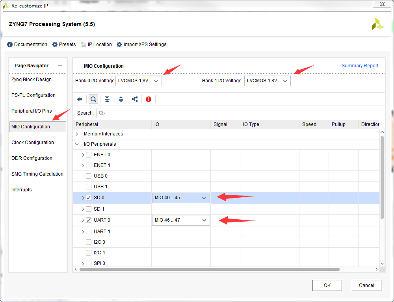The height and width of the screenshot is (302, 394).
Task: Uncheck the SD 0 checkbox
Action: tap(88, 198)
